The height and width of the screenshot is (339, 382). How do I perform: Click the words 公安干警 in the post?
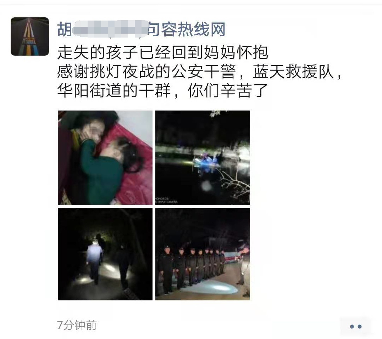[x=204, y=72]
